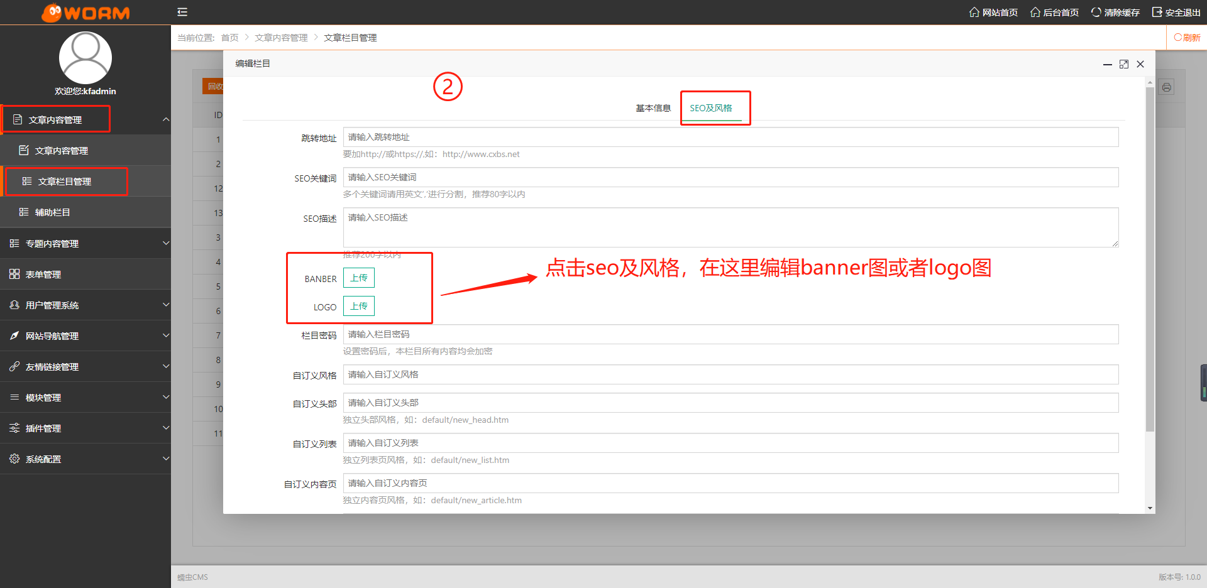Expand 模块管理 menu chevron
Image resolution: width=1207 pixels, height=588 pixels.
click(166, 397)
